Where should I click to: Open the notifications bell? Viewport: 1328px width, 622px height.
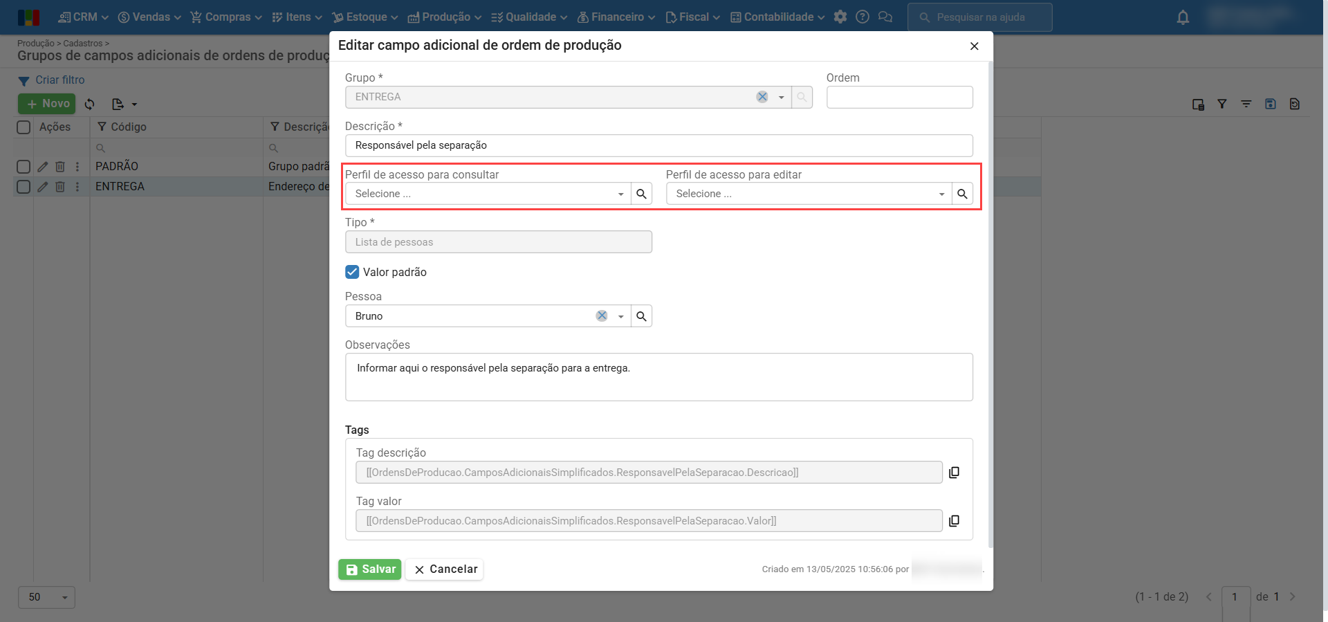(1183, 17)
